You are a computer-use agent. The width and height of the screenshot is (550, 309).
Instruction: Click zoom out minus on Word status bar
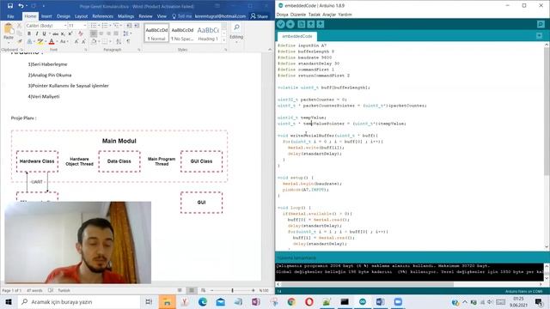pos(212,290)
